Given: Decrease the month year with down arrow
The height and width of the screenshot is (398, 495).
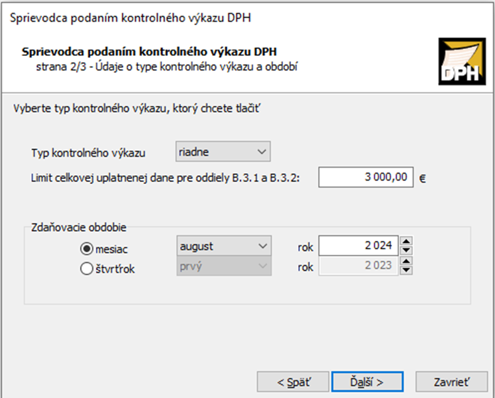Looking at the screenshot, I should point(406,251).
